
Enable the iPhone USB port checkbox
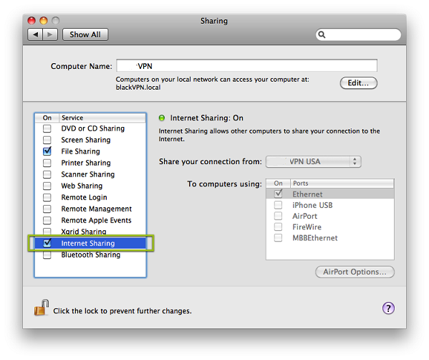tap(279, 205)
